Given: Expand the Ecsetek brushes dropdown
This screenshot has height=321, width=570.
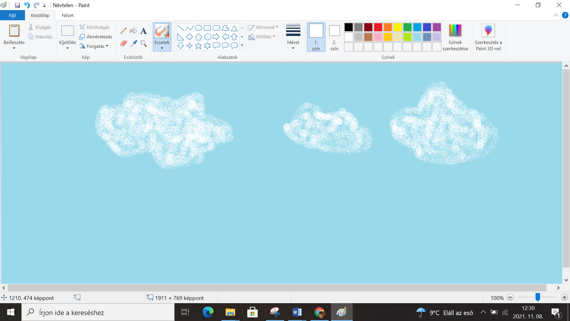Looking at the screenshot, I should pyautogui.click(x=162, y=45).
